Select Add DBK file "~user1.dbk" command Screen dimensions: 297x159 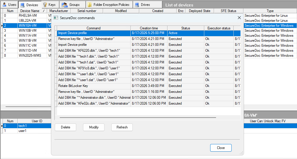(149, 74)
